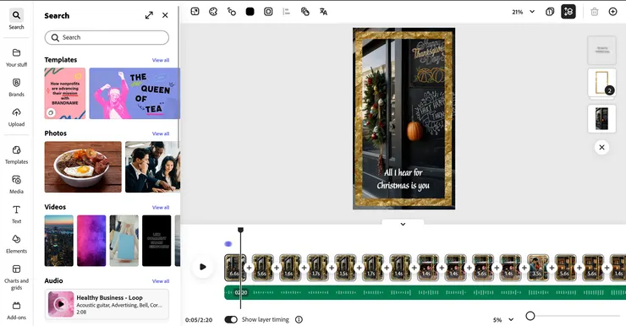Viewport: 626px width, 326px height.
Task: Select the city skyline video
Action: pyautogui.click(x=58, y=241)
